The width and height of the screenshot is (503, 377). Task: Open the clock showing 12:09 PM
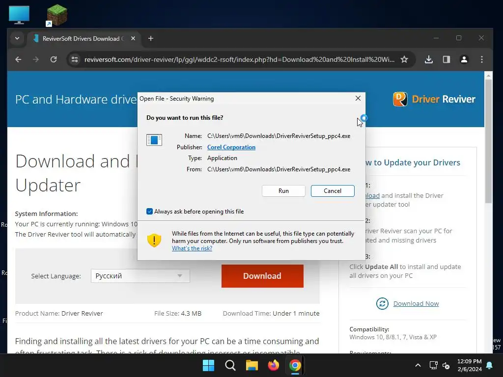pyautogui.click(x=469, y=365)
